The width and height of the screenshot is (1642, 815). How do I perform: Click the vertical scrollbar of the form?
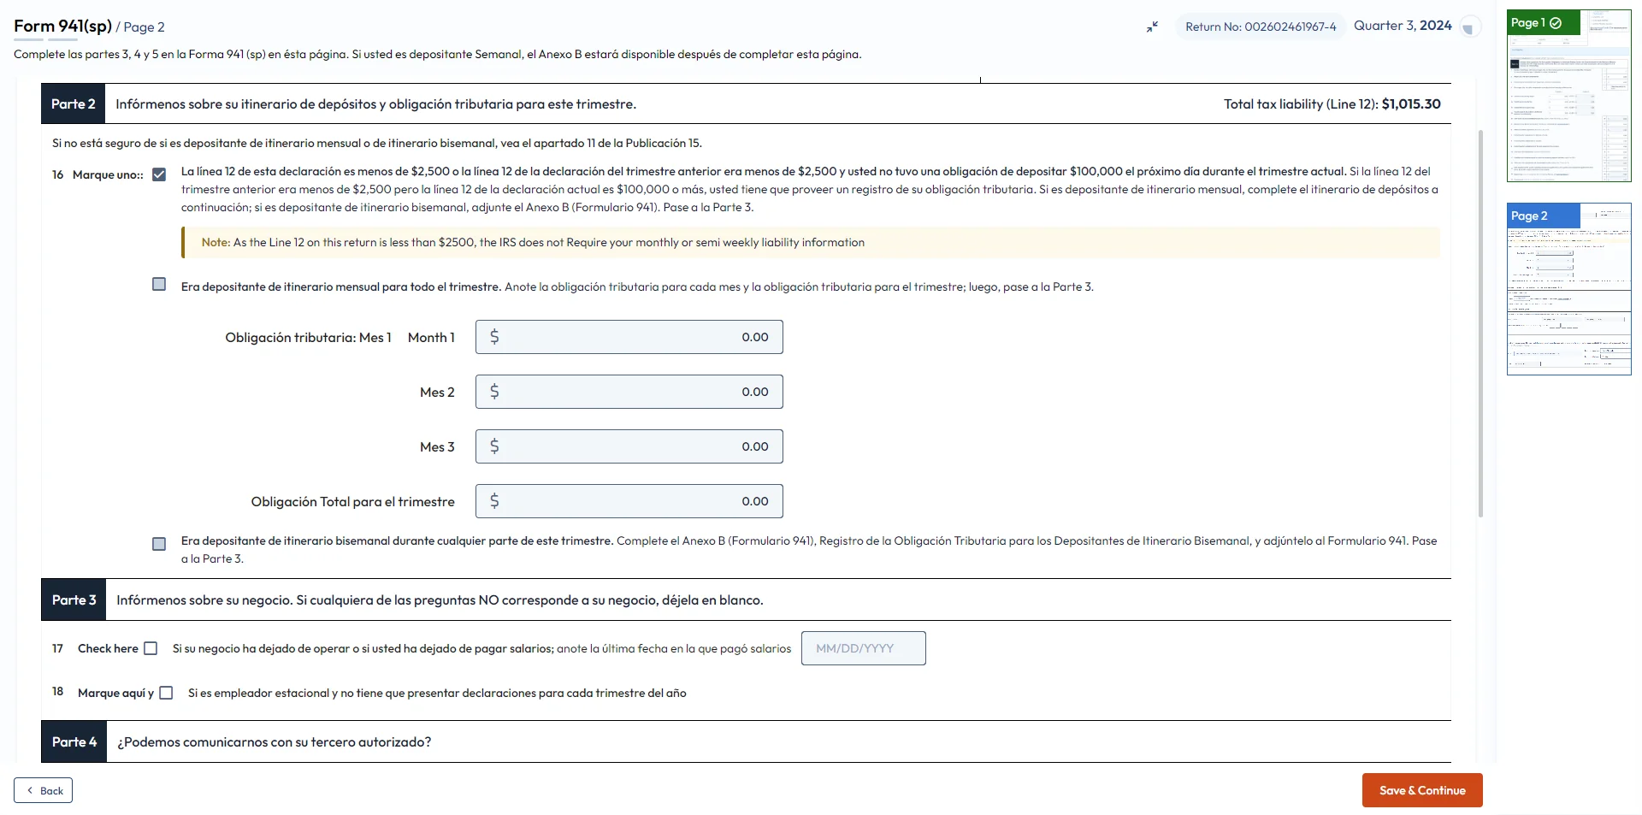point(1480,323)
